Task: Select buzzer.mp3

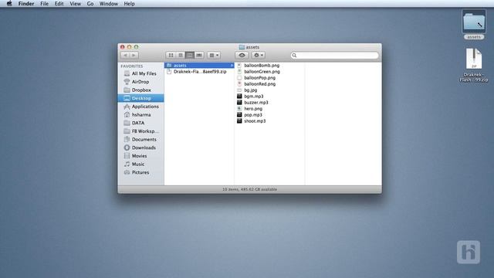Action: (x=256, y=103)
